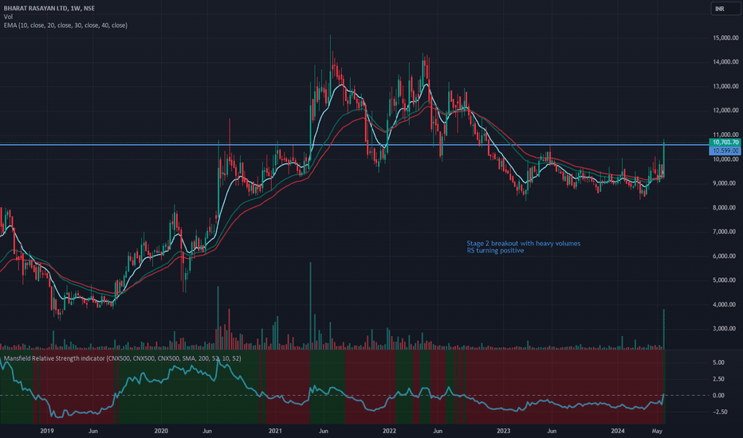Select the 'RS turning positive' annotation text
743x438 pixels.
495,251
